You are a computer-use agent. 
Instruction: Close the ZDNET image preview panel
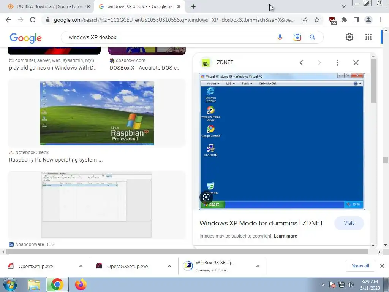point(356,63)
